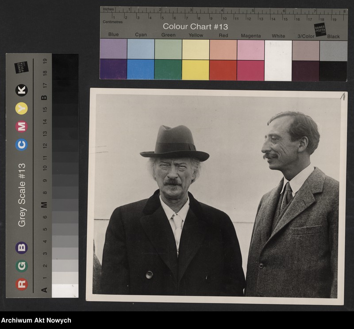
Task: Click the pencilled number 1 in the photo corner
Action: [343, 96]
